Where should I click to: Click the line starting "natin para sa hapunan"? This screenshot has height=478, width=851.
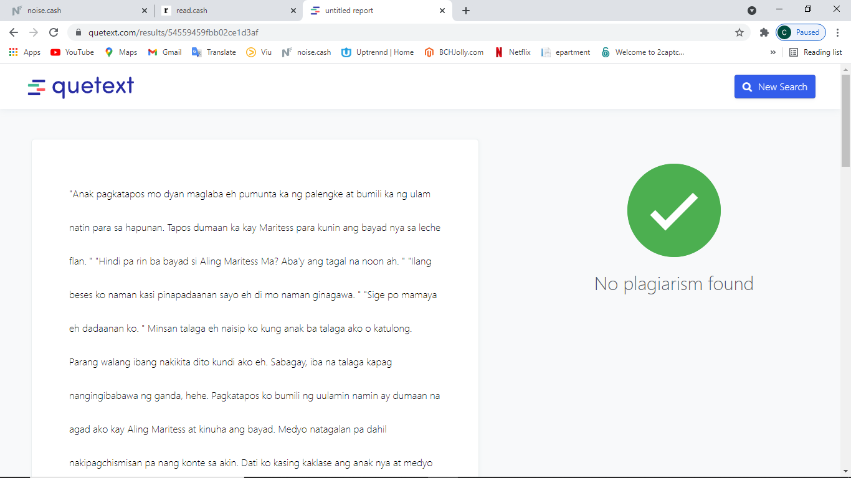(255, 228)
